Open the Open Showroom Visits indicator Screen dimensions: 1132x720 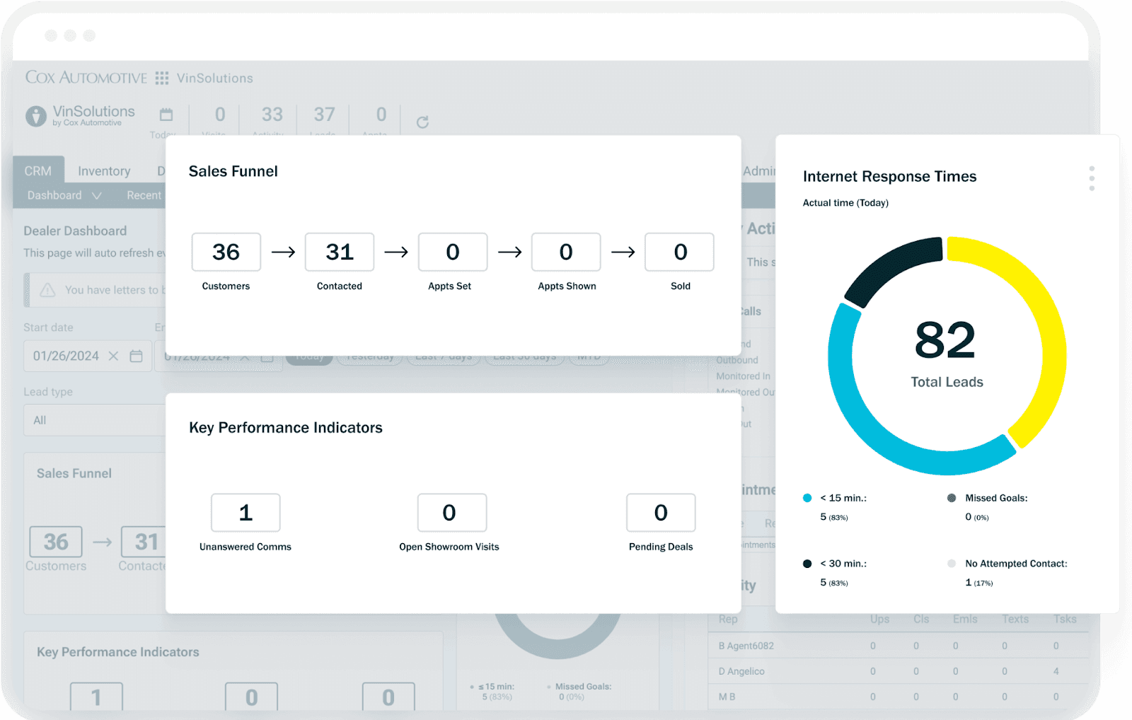pyautogui.click(x=452, y=512)
